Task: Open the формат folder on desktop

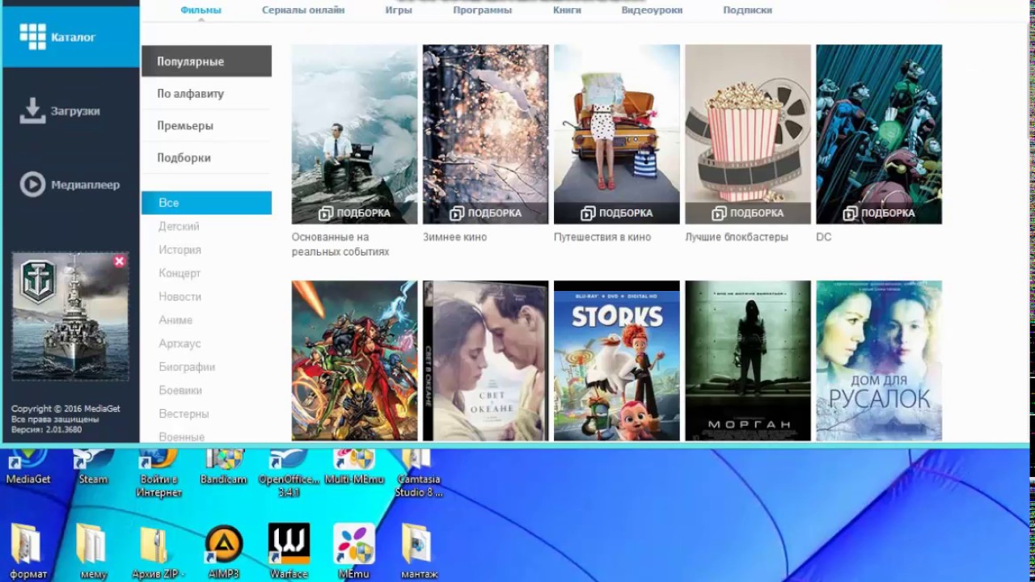Action: pyautogui.click(x=27, y=551)
